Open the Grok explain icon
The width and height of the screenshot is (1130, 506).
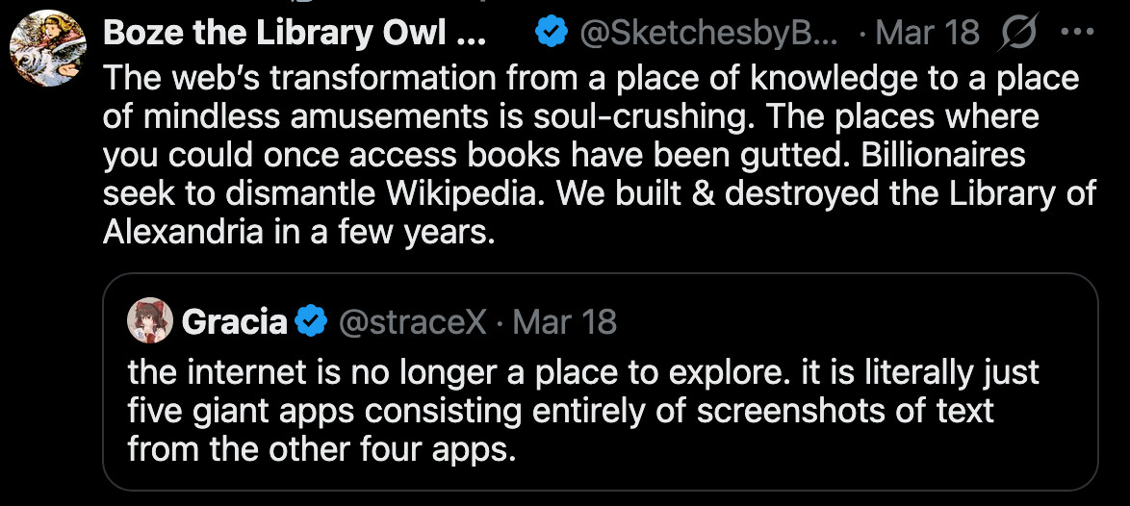1017,33
